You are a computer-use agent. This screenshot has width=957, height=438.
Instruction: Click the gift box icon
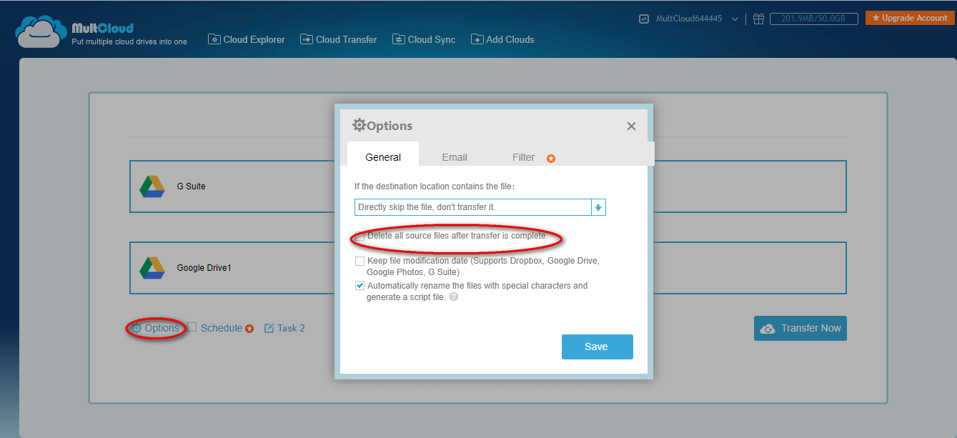tap(759, 19)
